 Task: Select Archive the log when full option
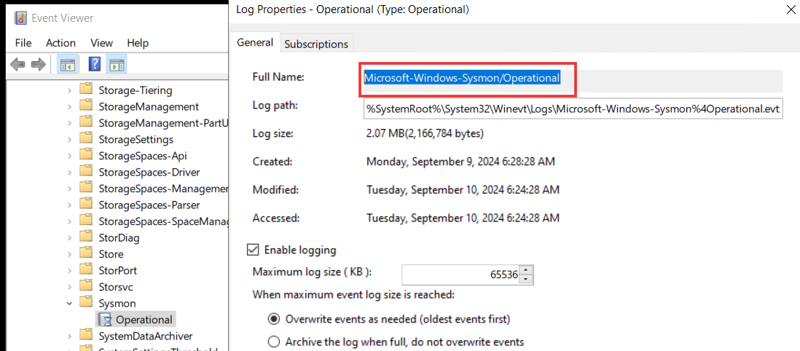click(274, 342)
